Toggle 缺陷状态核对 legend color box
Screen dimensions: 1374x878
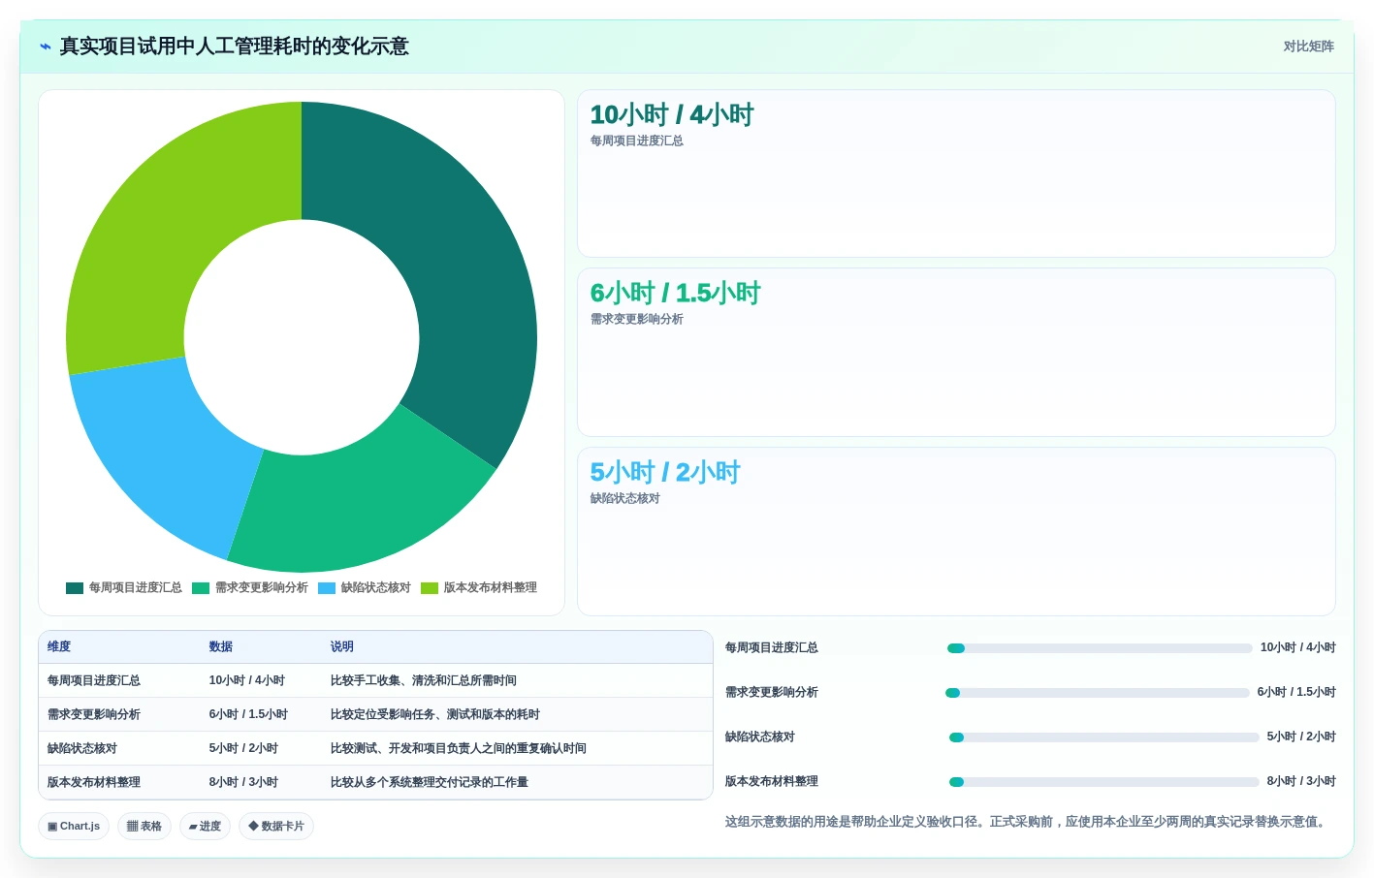pos(327,588)
